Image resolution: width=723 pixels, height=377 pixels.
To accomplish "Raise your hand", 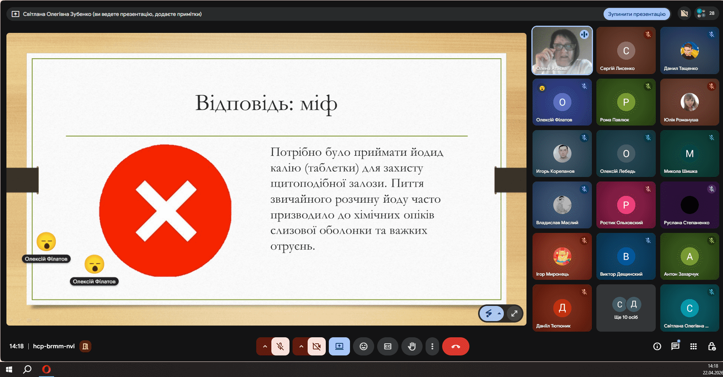I will (x=412, y=346).
